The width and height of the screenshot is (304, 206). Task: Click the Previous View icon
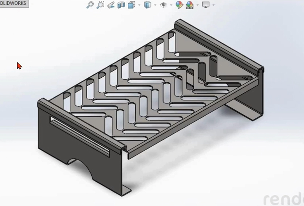click(x=111, y=5)
